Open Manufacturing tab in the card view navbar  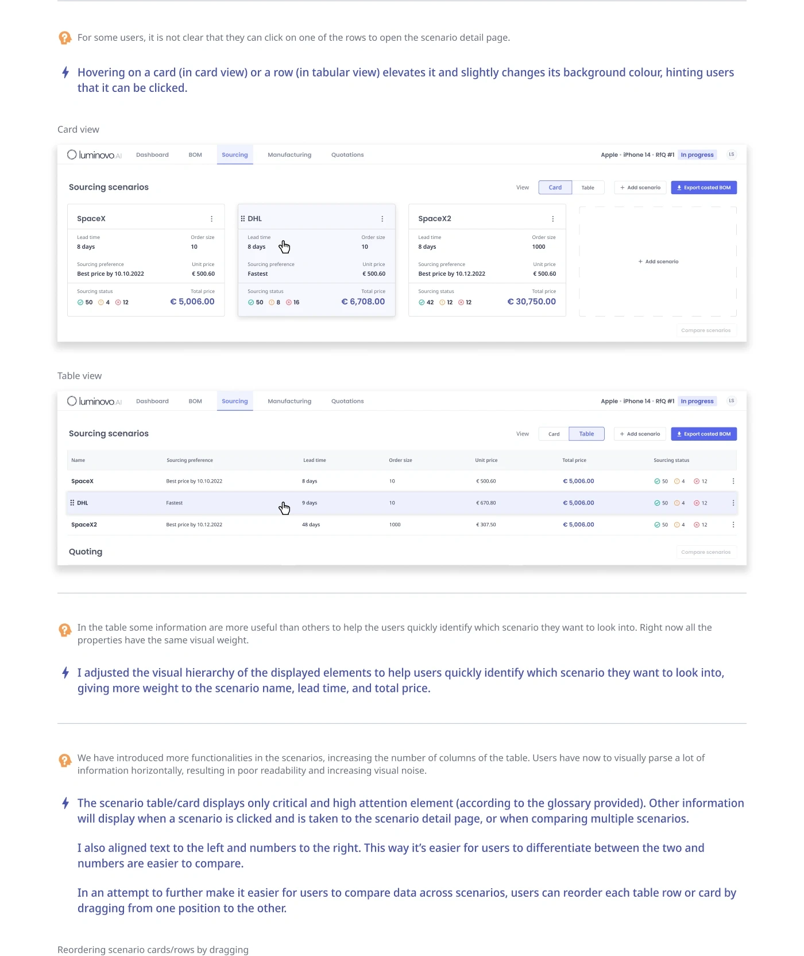(289, 155)
